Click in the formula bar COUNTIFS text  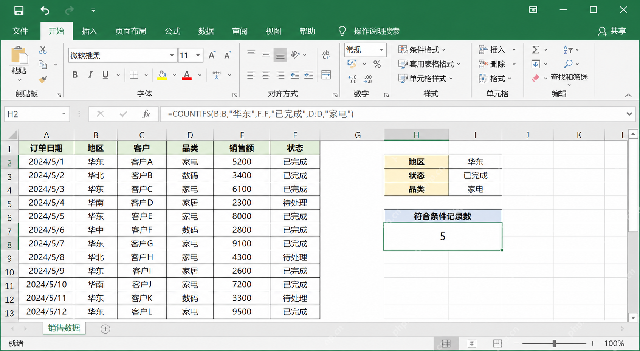pos(260,114)
